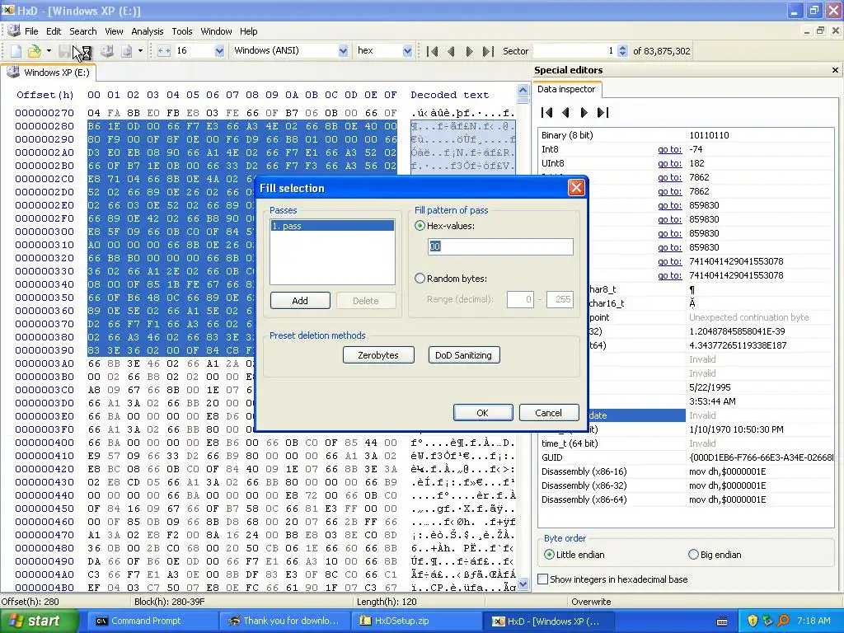This screenshot has width=844, height=633.
Task: Click the Add pass button
Action: coord(300,300)
